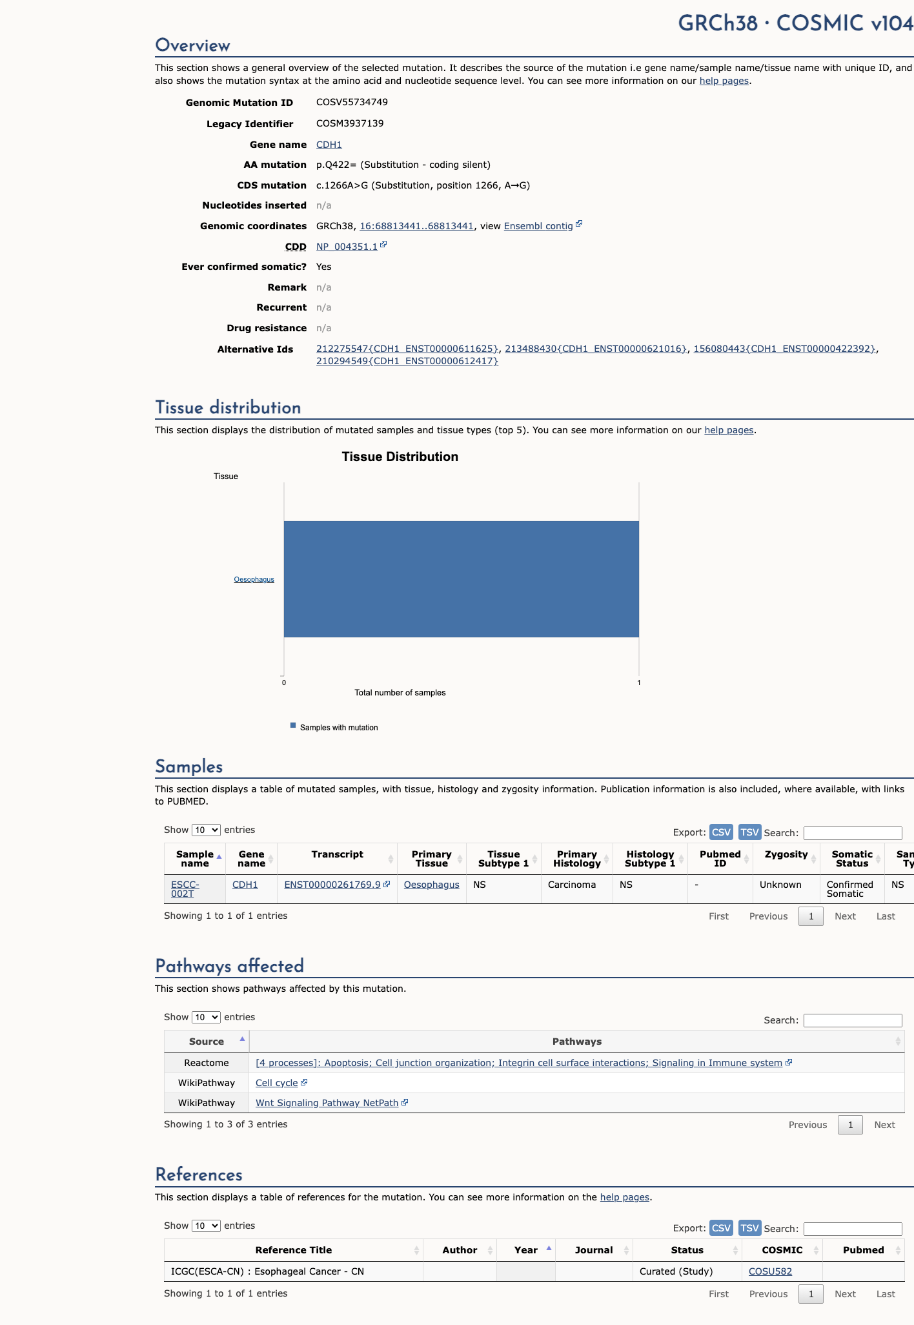This screenshot has width=914, height=1325.
Task: Open sample ESCC-002T link
Action: point(185,889)
